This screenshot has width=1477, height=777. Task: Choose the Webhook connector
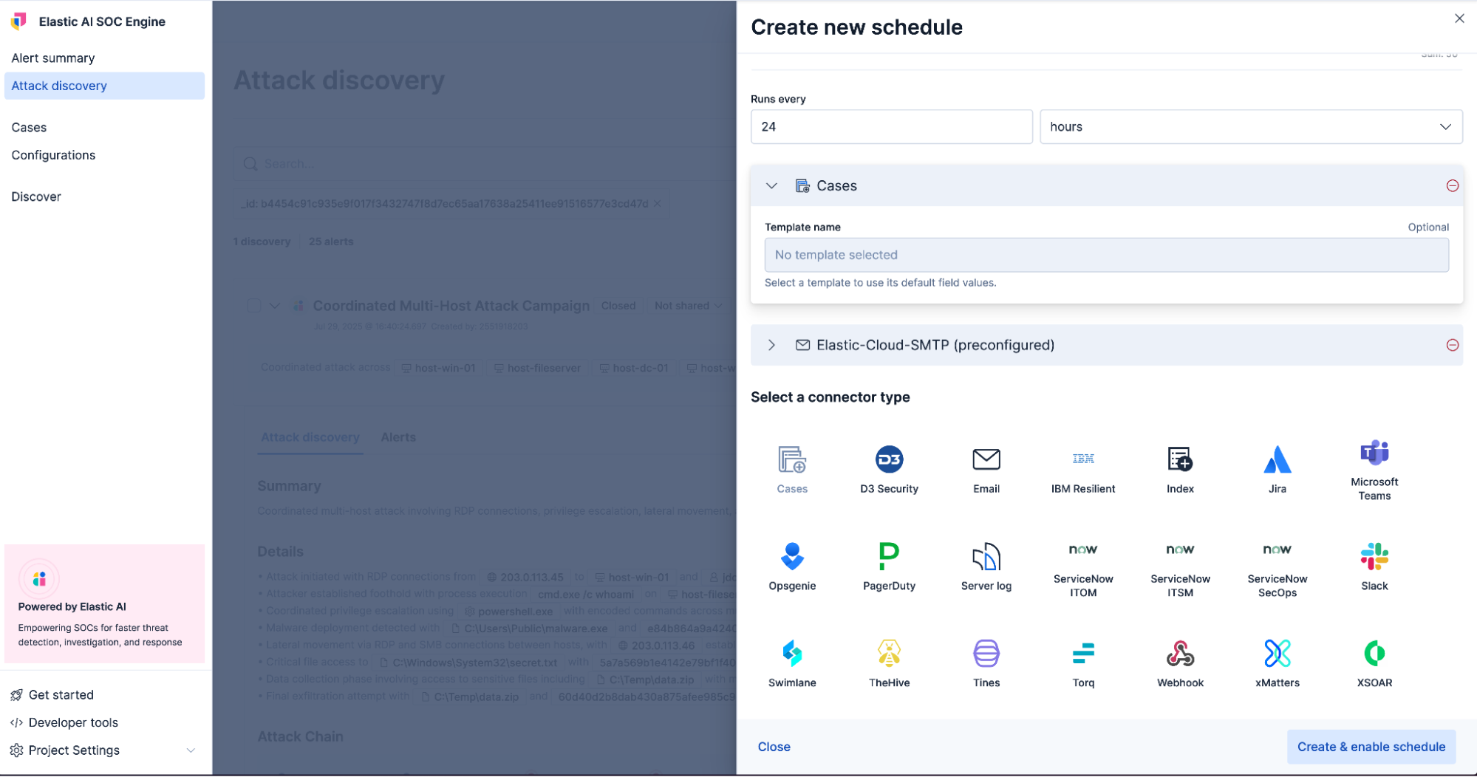(1180, 663)
